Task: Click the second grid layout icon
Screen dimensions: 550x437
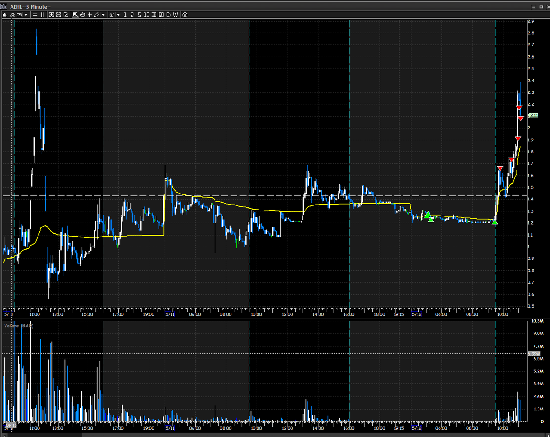Action: [59, 15]
